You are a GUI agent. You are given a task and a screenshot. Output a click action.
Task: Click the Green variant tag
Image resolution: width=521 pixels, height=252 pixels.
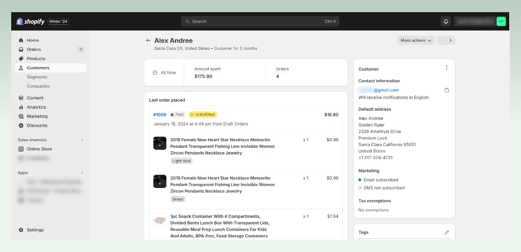(178, 199)
